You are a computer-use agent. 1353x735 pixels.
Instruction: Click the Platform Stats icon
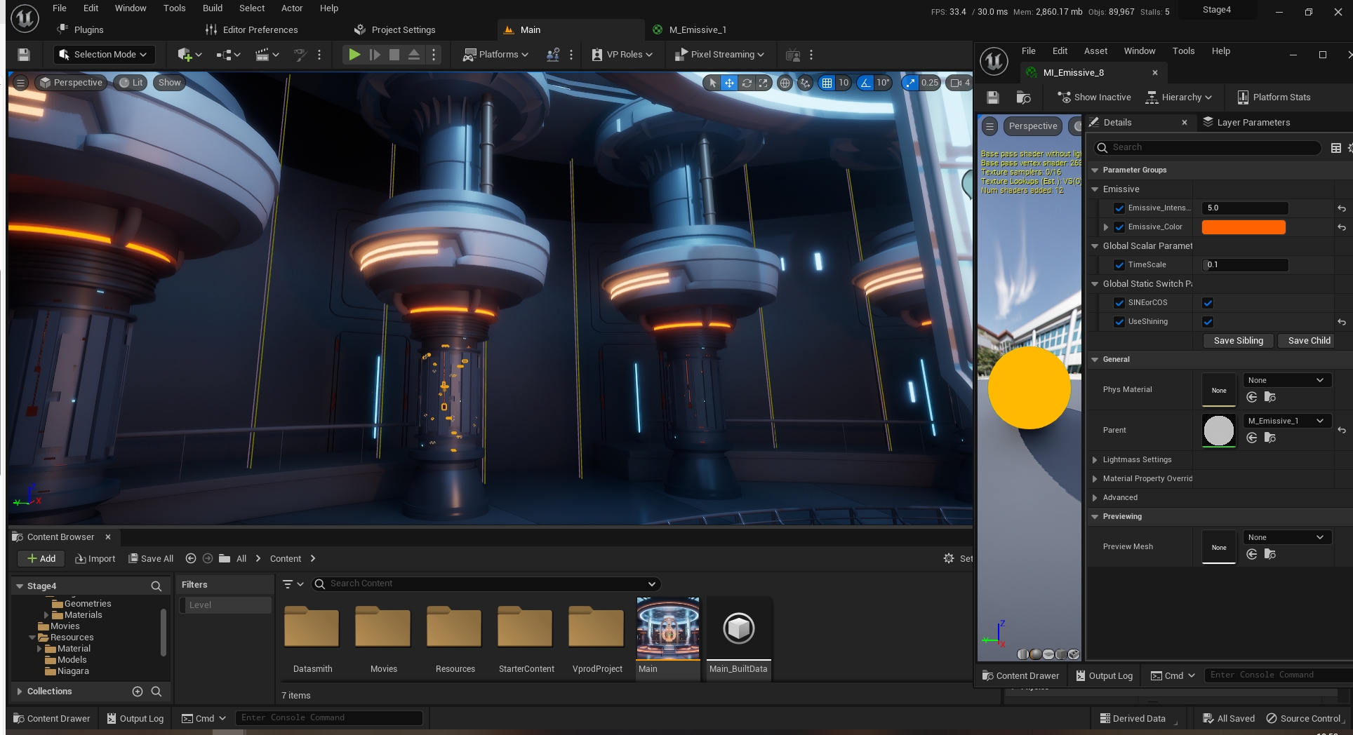[1243, 97]
